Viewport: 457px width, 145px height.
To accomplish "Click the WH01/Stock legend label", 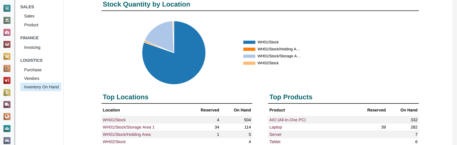I will coord(268,42).
